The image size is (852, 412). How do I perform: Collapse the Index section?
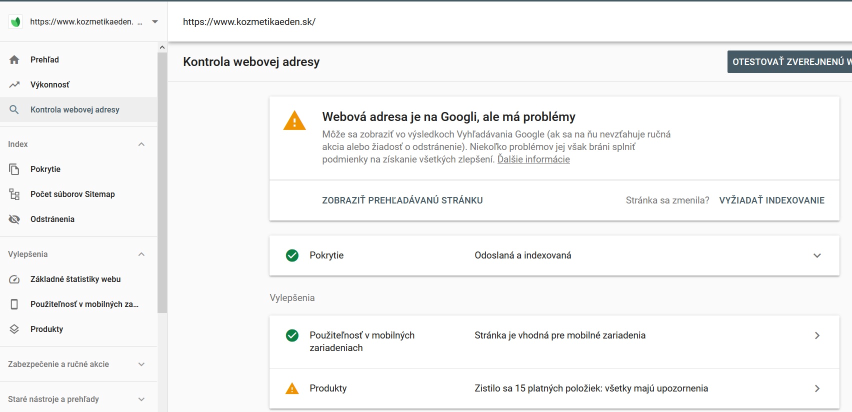tap(141, 144)
